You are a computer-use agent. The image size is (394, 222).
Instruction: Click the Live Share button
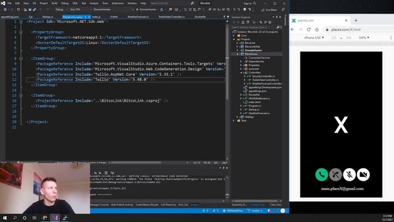tap(269, 10)
